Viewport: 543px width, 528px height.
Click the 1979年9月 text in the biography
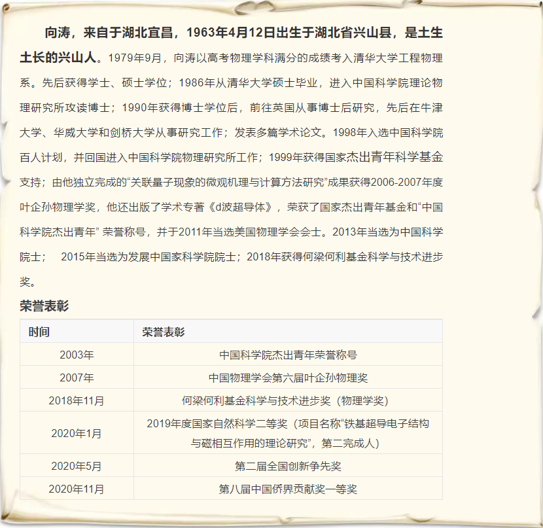point(134,58)
